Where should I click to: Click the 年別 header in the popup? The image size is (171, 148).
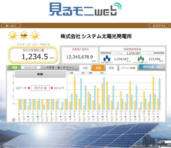pos(40,74)
